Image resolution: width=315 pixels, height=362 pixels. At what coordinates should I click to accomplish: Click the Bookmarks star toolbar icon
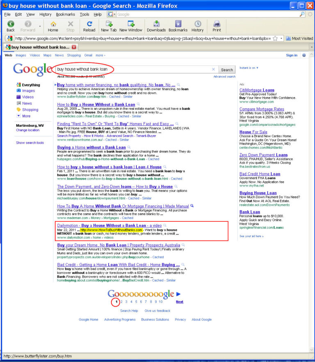tap(178, 24)
